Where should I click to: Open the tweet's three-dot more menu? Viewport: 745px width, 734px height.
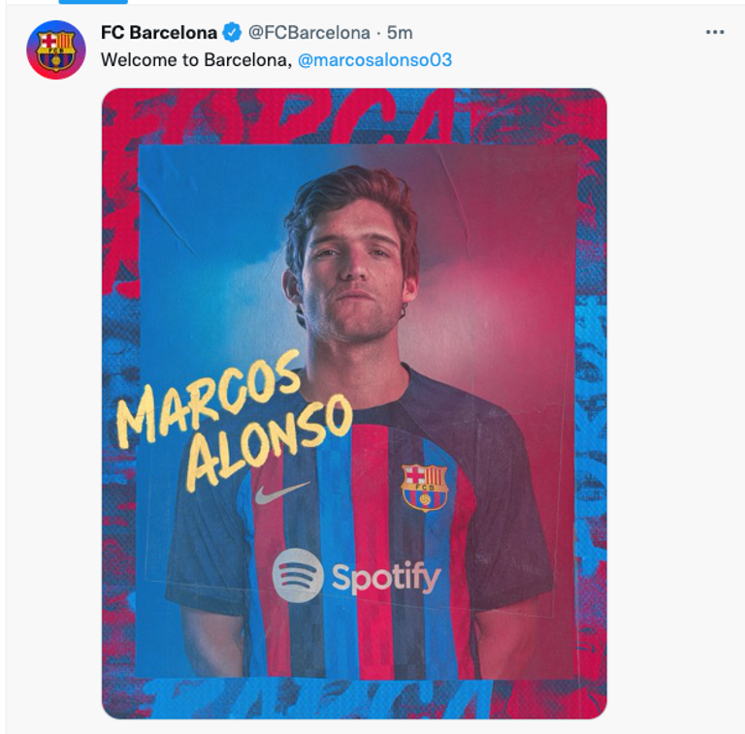point(715,33)
